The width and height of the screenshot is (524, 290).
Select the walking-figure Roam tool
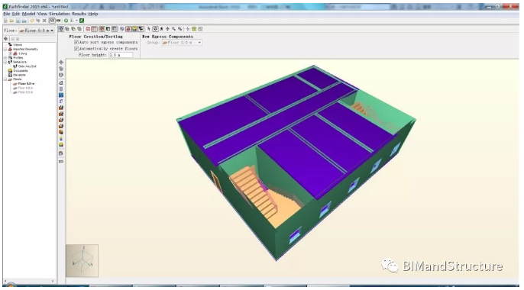point(161,29)
